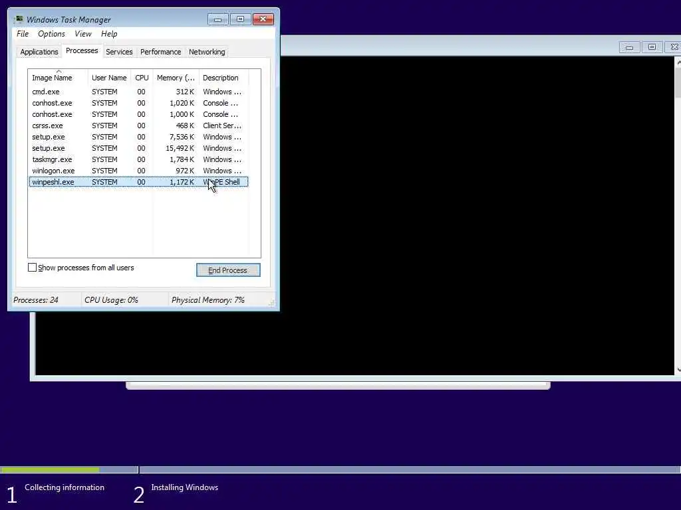Image resolution: width=681 pixels, height=510 pixels.
Task: Click the console window scrollbar down arrow
Action: 678,370
